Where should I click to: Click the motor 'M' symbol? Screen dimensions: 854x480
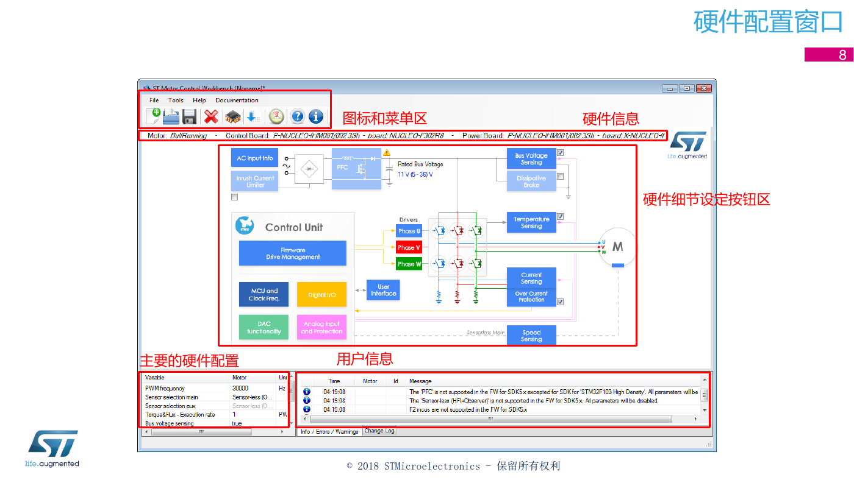click(618, 247)
